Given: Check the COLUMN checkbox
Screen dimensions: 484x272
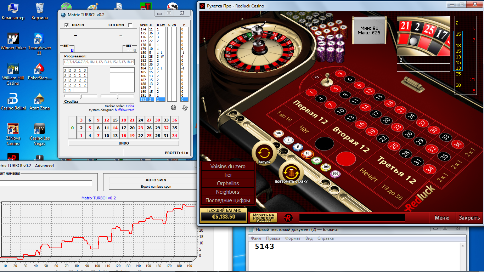Looking at the screenshot, I should pos(130,25).
